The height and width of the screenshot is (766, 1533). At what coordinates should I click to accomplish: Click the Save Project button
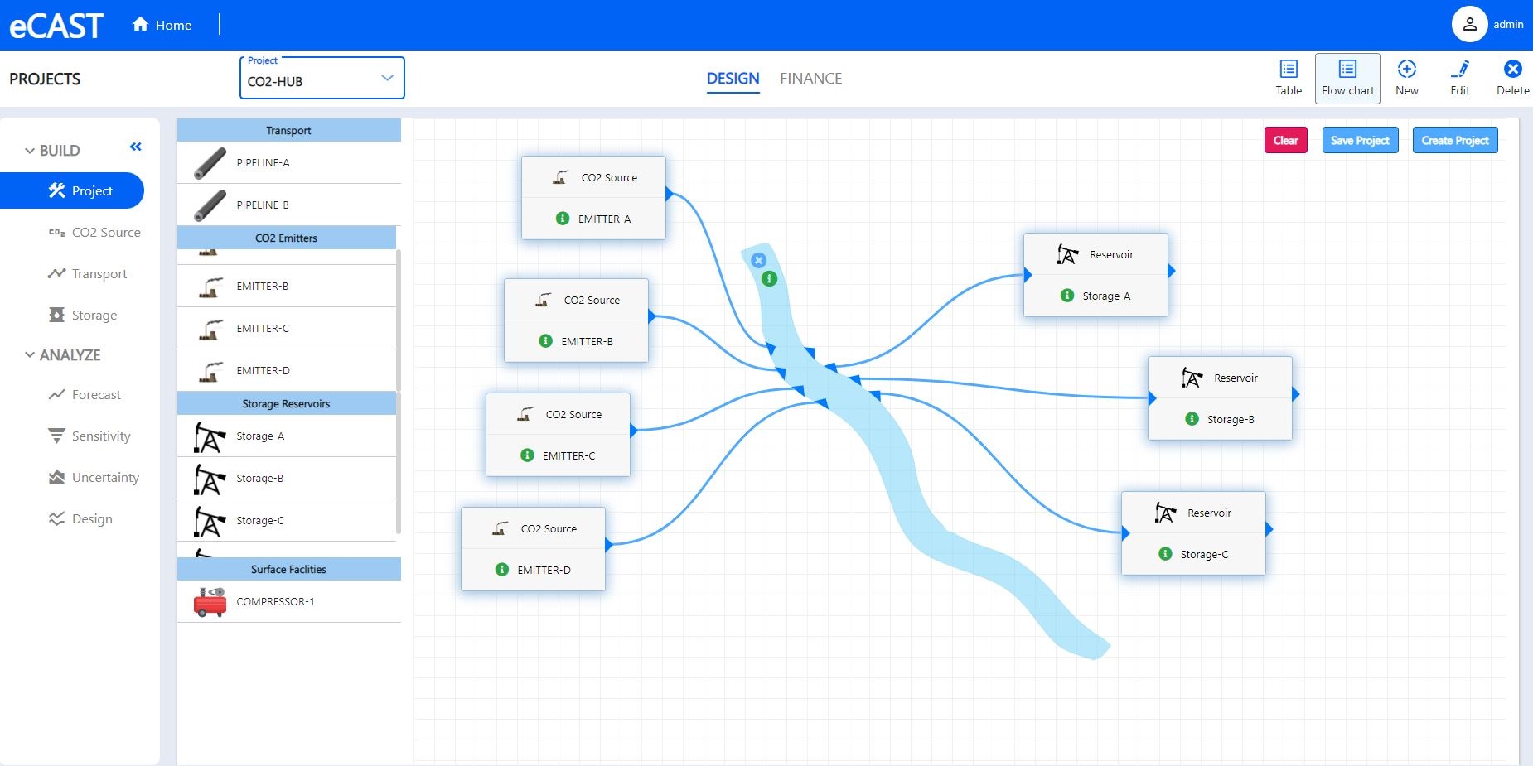click(x=1360, y=140)
